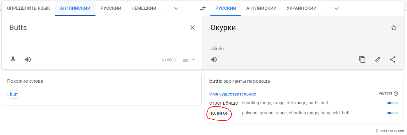Expand the source languages list chevron

tap(176, 8)
